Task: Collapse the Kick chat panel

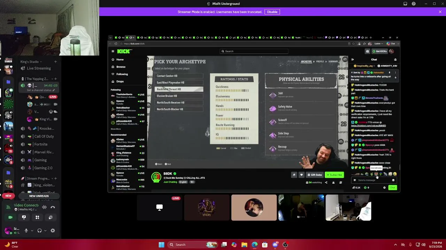Action: point(353,59)
